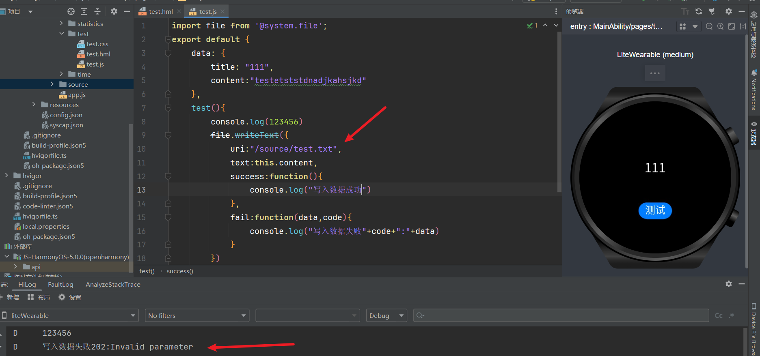760x356 pixels.
Task: Open the device profile selector dropdown in previewer
Action: (689, 26)
